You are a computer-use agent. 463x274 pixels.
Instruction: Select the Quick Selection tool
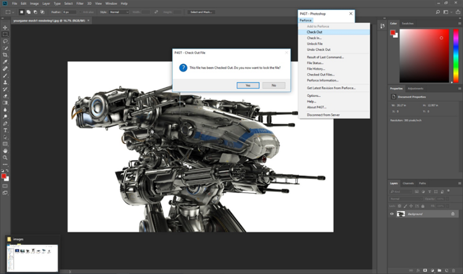[5, 48]
